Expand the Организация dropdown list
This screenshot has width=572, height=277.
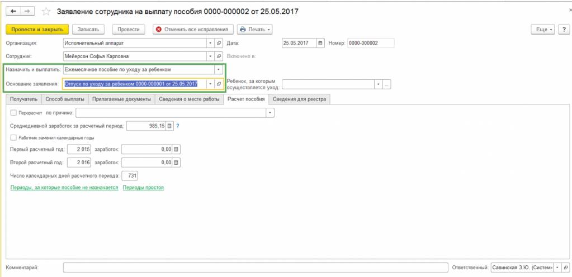(210, 43)
